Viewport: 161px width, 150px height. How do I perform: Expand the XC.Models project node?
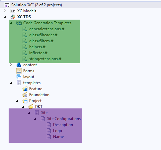[x=5, y=11]
